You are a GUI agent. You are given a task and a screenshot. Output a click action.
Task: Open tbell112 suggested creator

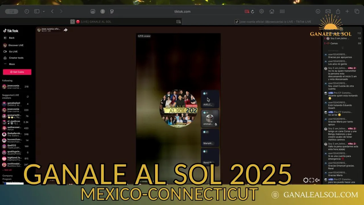16,146
